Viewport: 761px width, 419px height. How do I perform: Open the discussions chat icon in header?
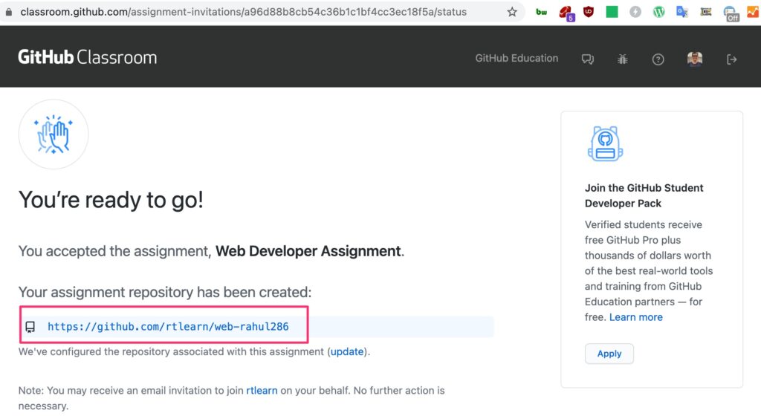tap(588, 59)
